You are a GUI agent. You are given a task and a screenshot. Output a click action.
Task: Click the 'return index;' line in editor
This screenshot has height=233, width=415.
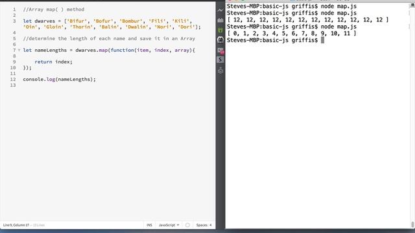point(53,62)
